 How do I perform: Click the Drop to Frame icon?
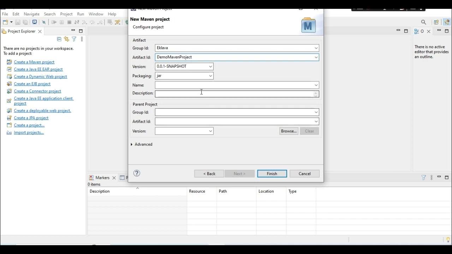[110, 22]
